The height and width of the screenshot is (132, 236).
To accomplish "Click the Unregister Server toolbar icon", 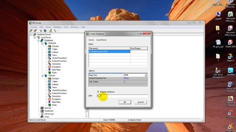I will pos(35,31).
